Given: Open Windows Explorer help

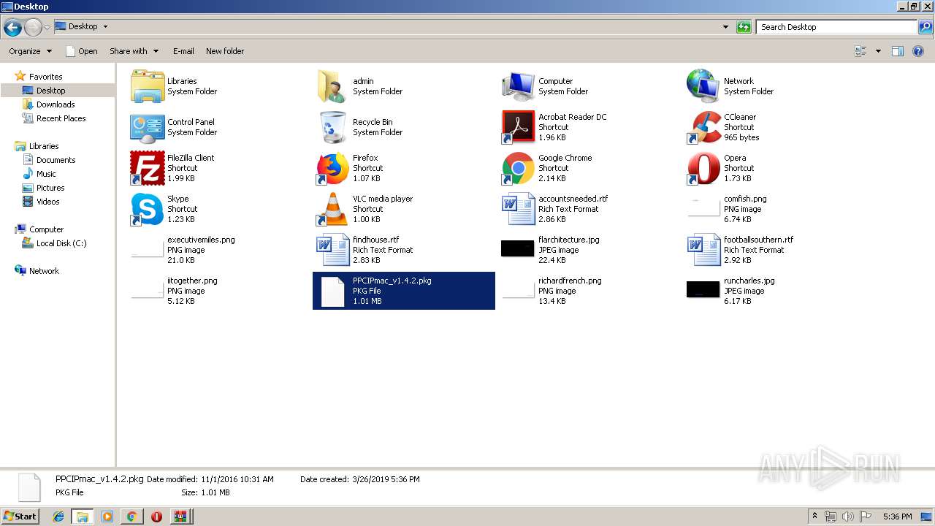Looking at the screenshot, I should pyautogui.click(x=920, y=51).
